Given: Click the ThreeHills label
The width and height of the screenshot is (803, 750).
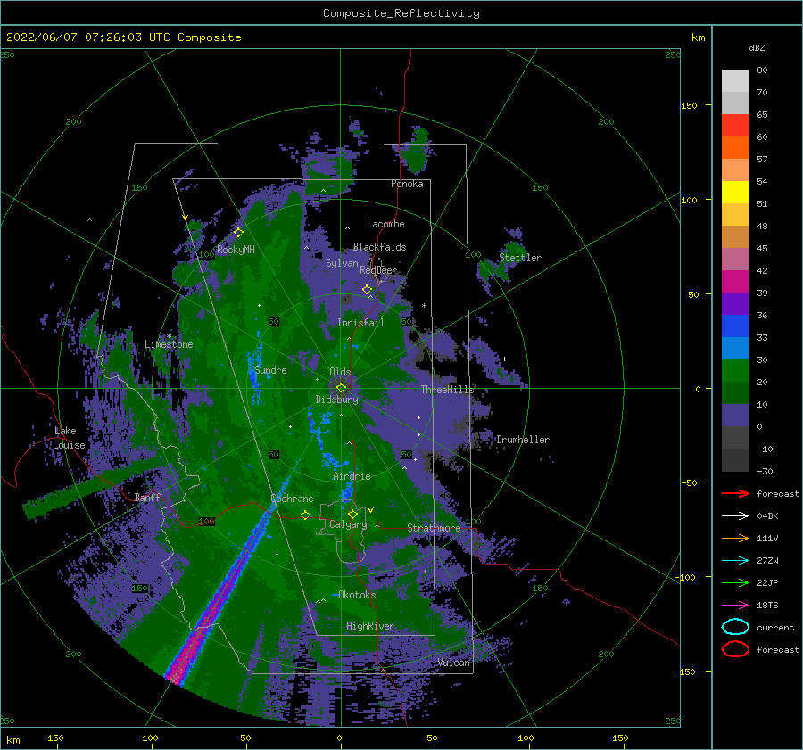Looking at the screenshot, I should click(x=448, y=390).
